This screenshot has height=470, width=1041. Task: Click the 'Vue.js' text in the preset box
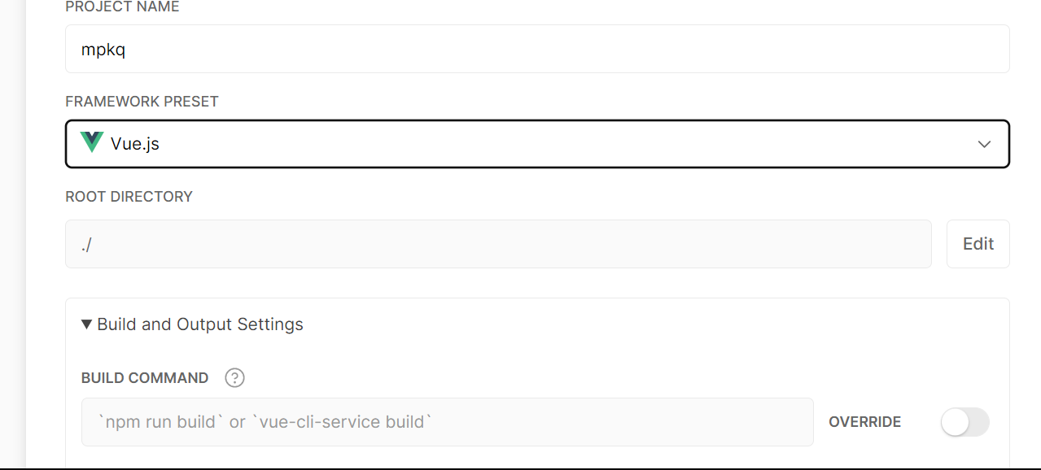point(135,145)
